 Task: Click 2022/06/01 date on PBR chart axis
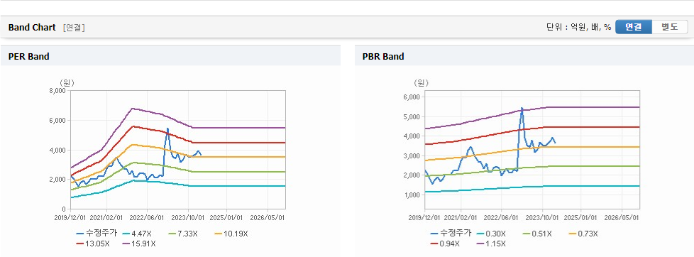click(x=501, y=217)
